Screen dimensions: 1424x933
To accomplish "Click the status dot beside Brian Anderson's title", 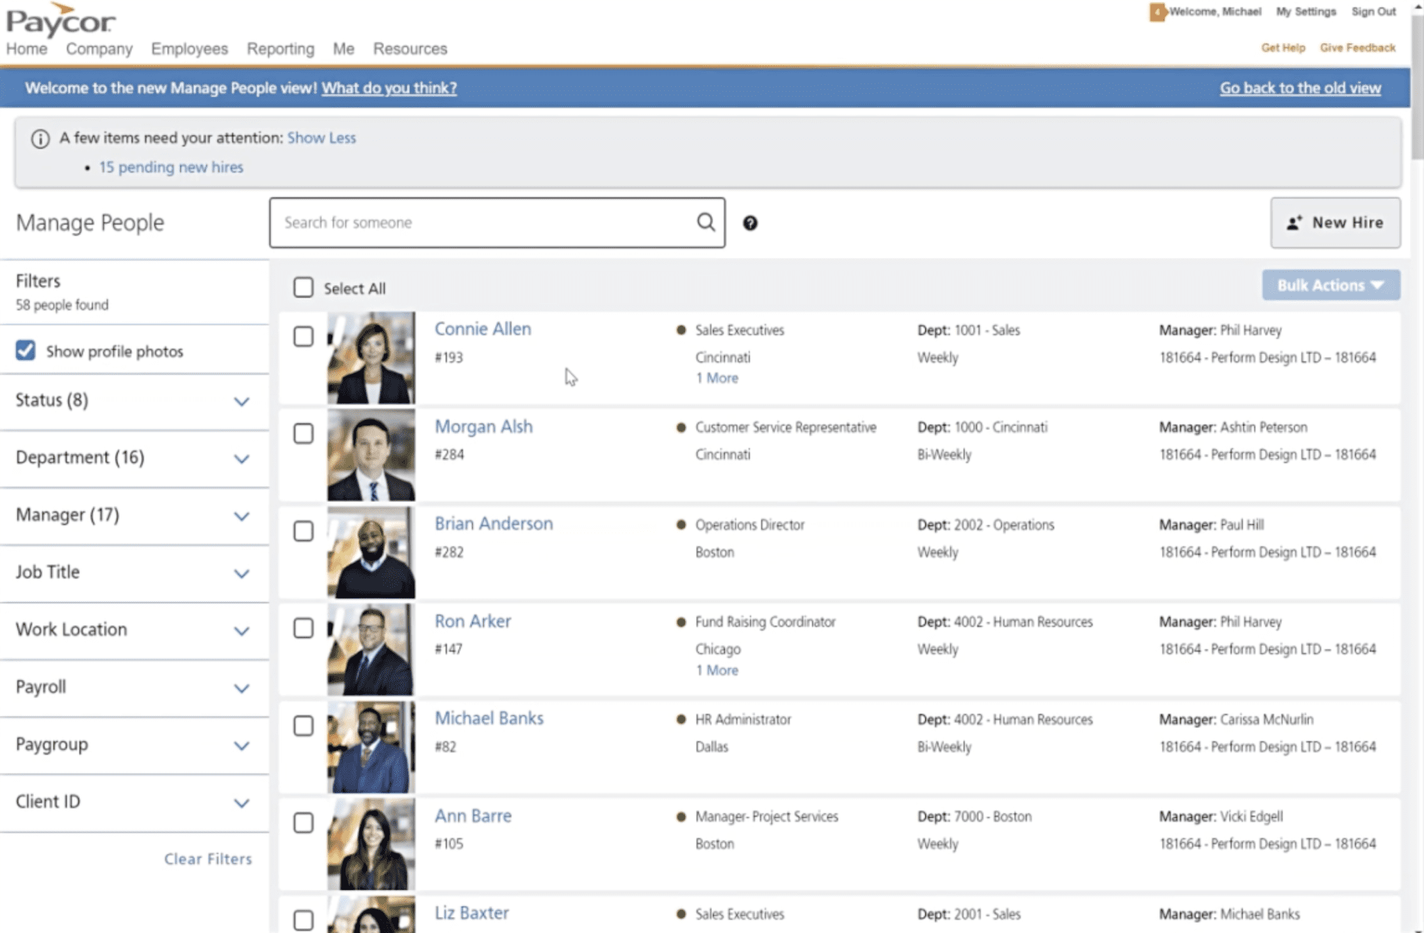I will tap(680, 526).
